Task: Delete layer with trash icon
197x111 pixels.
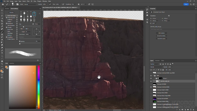Action: click(x=194, y=110)
